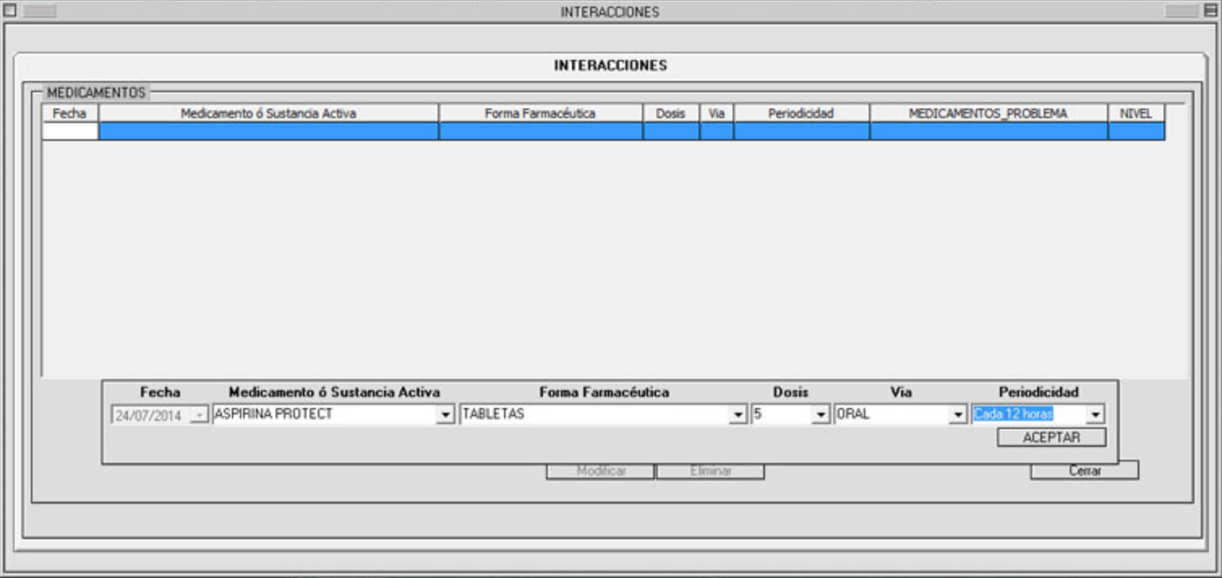
Task: Expand the Dosis dropdown showing 5
Action: 821,415
